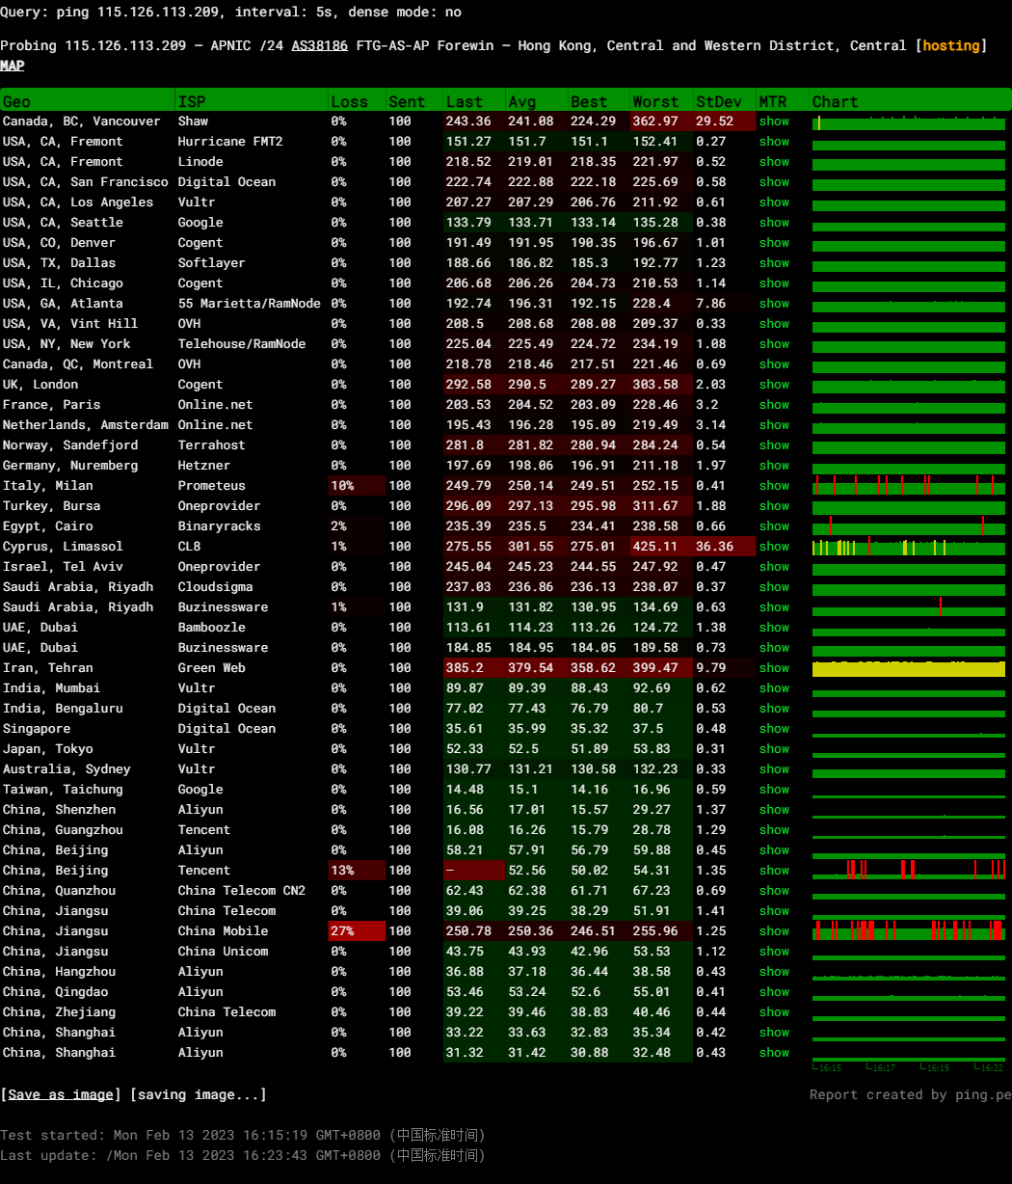Click the hosting tag in the probe header
1012x1184 pixels.
click(x=951, y=45)
